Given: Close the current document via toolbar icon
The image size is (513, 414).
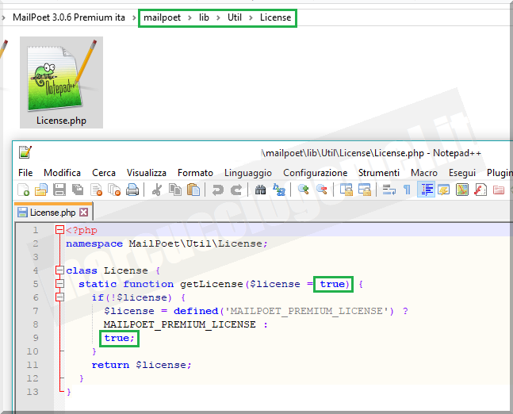Looking at the screenshot, I should (97, 190).
